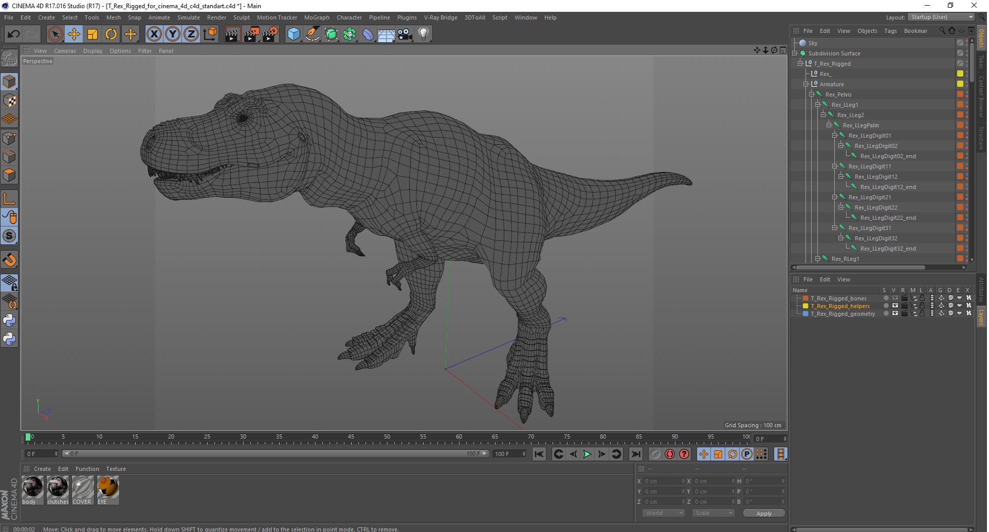Select the Live Selection tool
Screen dimensions: 989x532
(x=55, y=34)
